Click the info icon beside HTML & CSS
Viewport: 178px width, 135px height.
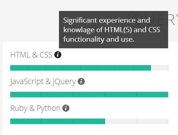point(58,55)
